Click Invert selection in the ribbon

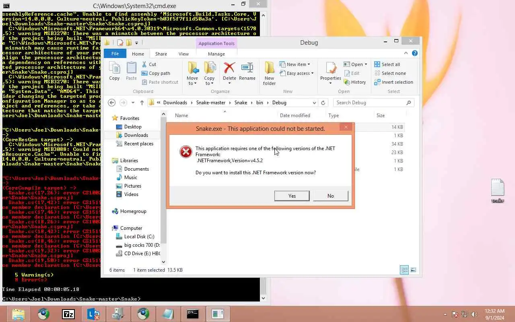(393, 82)
